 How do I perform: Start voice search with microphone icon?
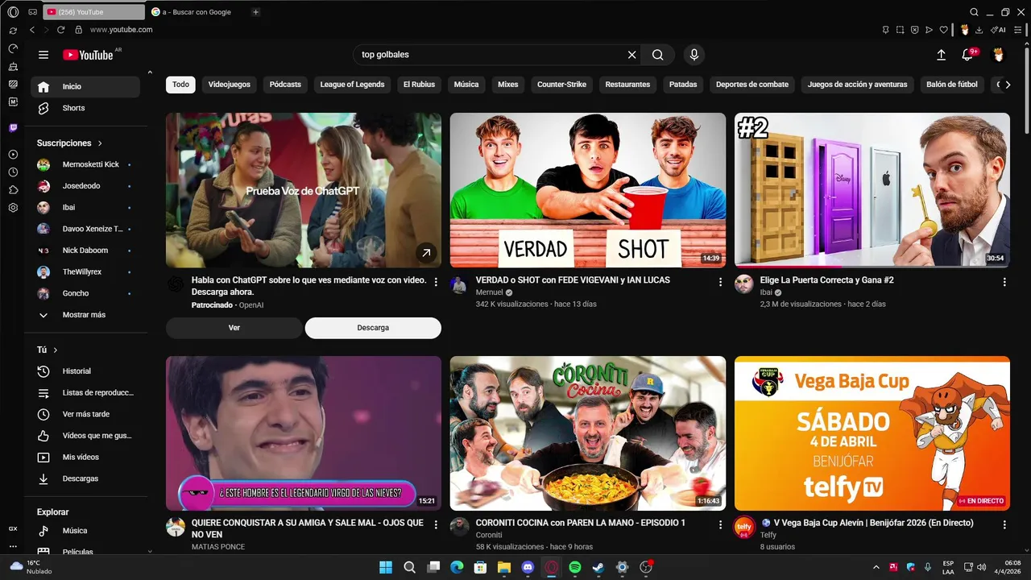tap(694, 55)
